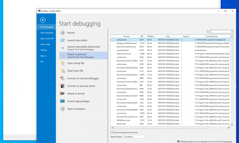
Task: Select the Microsoft.ServiceHub.Con row
Action: point(170,117)
